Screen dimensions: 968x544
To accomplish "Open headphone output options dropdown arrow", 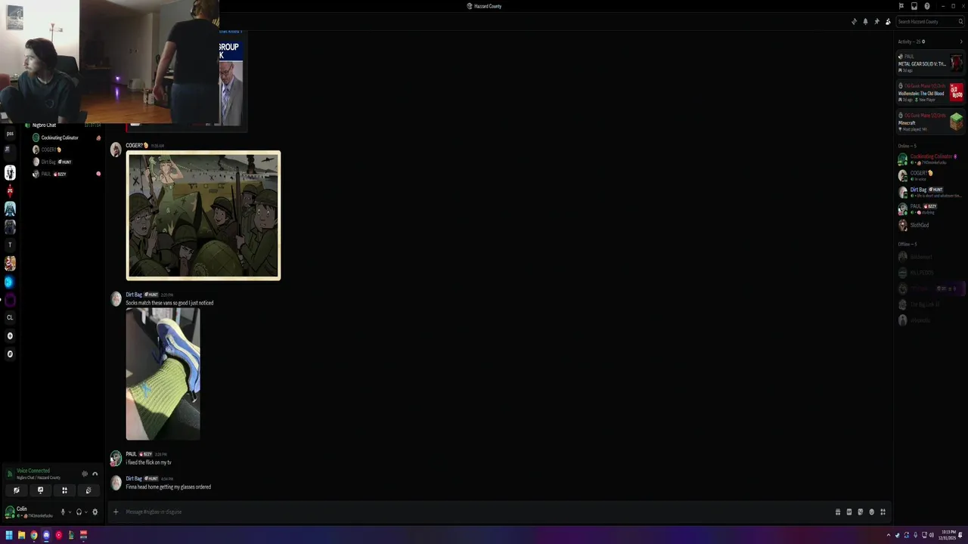I will [x=85, y=512].
